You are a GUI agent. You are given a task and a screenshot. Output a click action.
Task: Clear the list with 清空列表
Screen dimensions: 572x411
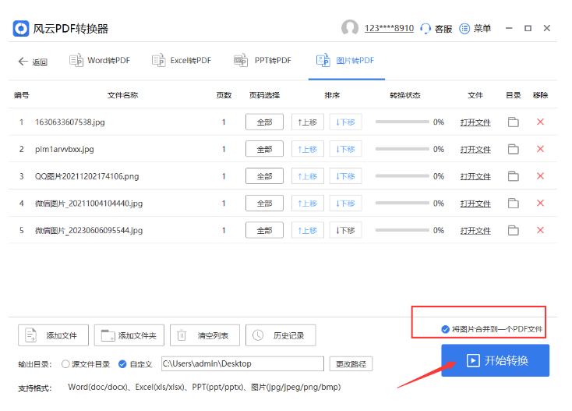click(205, 335)
